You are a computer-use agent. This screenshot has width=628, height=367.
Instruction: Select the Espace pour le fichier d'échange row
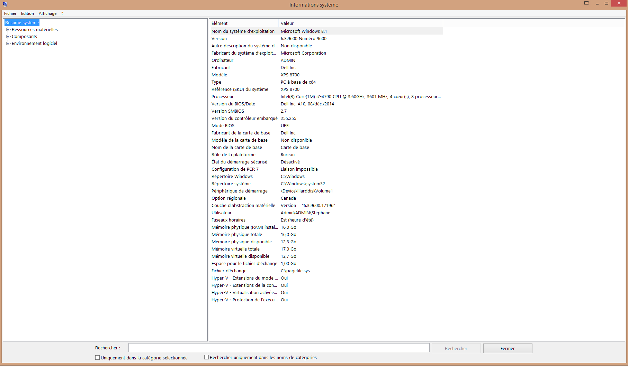[326, 264]
